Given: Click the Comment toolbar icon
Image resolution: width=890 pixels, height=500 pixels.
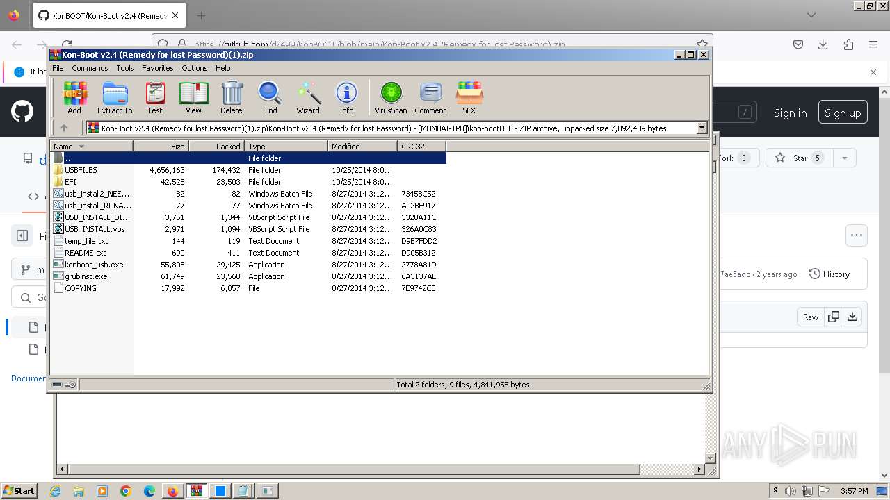Looking at the screenshot, I should coord(430,97).
